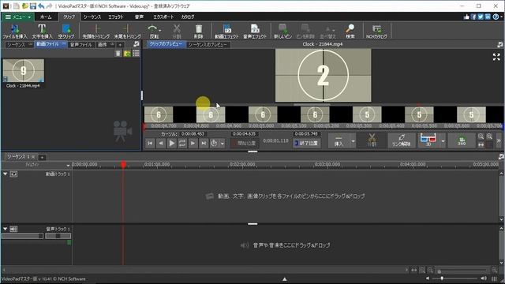The image size is (505, 284).
Task: Click the preview split scissors button
Action: (372, 140)
